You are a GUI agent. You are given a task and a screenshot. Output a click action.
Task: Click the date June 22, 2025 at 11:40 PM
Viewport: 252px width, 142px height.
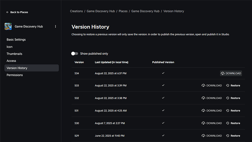click(110, 136)
